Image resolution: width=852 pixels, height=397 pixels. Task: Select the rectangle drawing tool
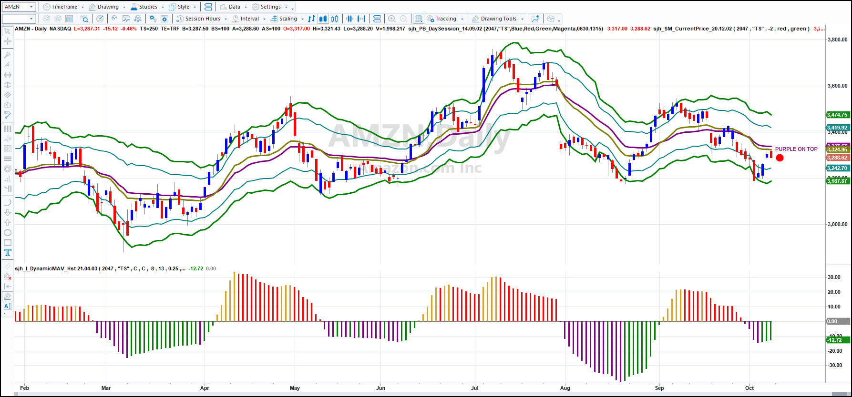(x=8, y=243)
